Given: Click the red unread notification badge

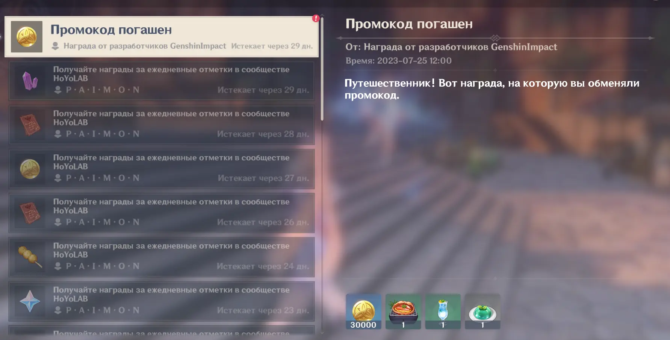Looking at the screenshot, I should click(316, 18).
